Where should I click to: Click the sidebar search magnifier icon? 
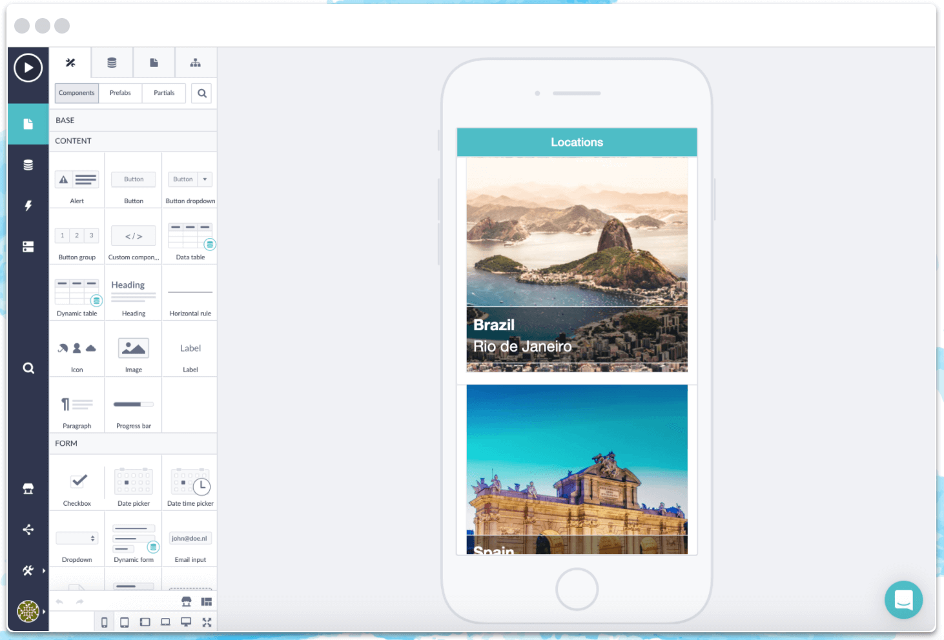(x=28, y=368)
